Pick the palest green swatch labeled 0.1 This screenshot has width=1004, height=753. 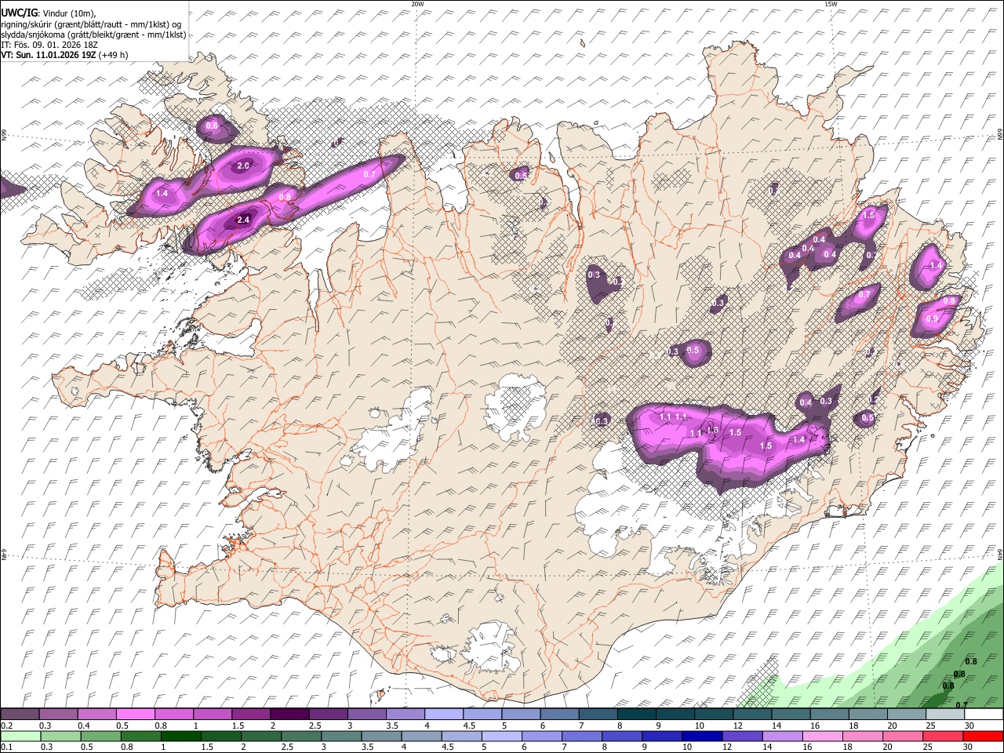click(x=20, y=736)
